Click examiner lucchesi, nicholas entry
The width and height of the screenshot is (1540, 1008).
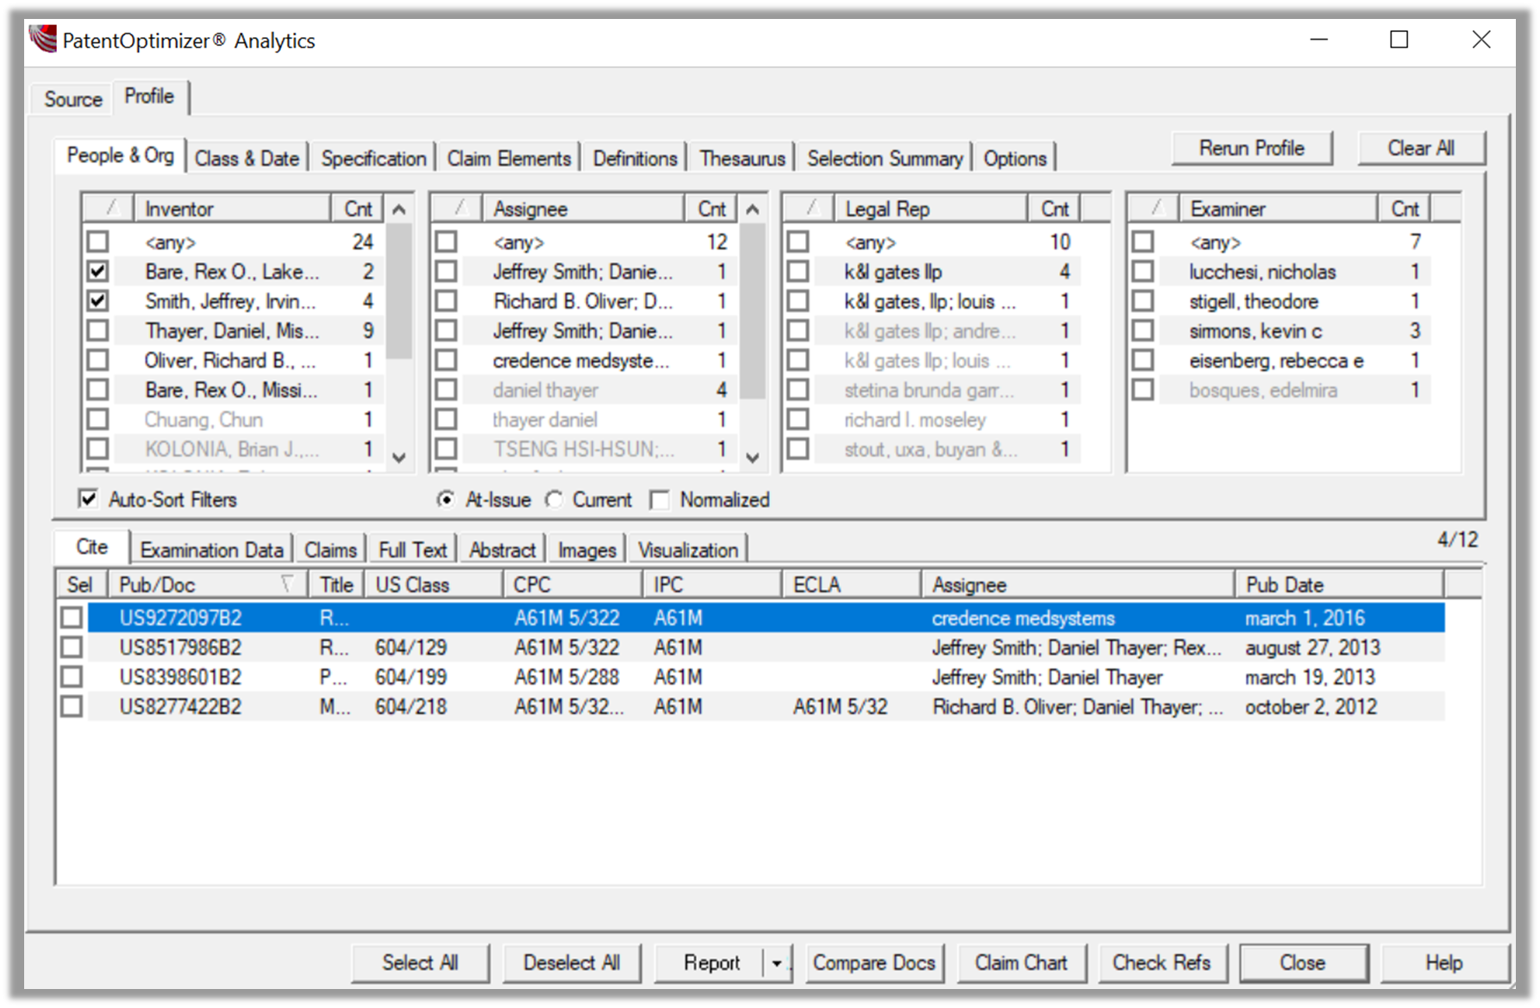1262,272
